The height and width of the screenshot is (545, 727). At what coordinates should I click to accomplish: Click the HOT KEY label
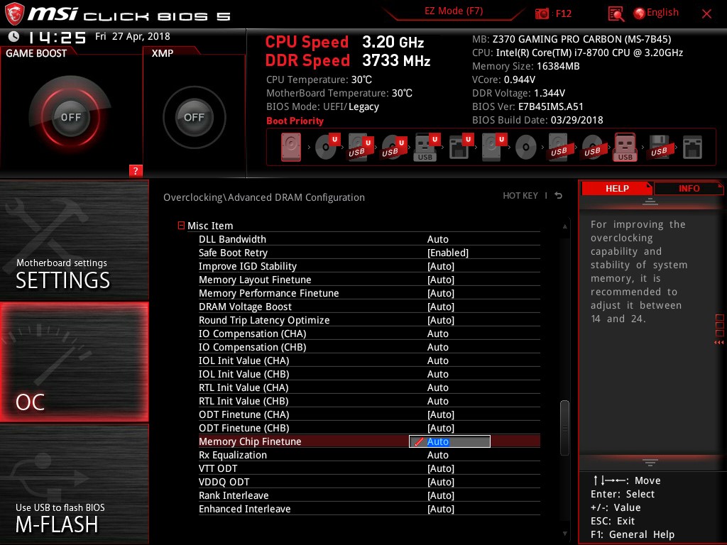pyautogui.click(x=520, y=196)
